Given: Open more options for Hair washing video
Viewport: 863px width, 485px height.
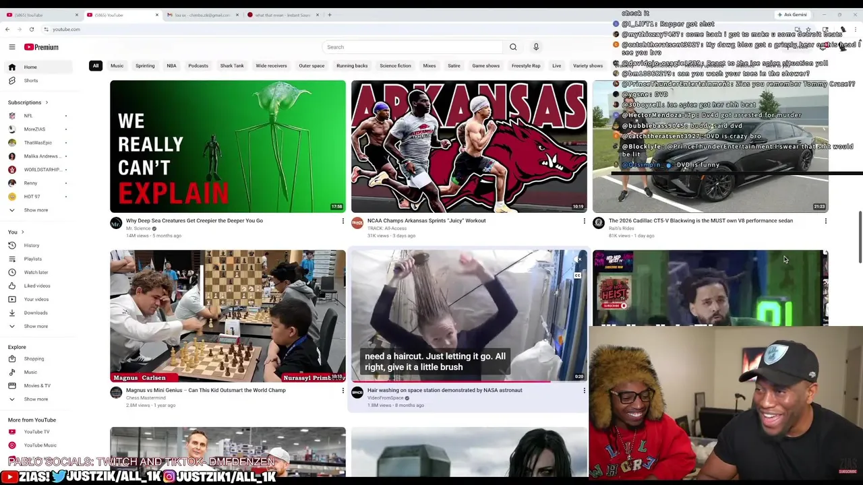Looking at the screenshot, I should (584, 391).
